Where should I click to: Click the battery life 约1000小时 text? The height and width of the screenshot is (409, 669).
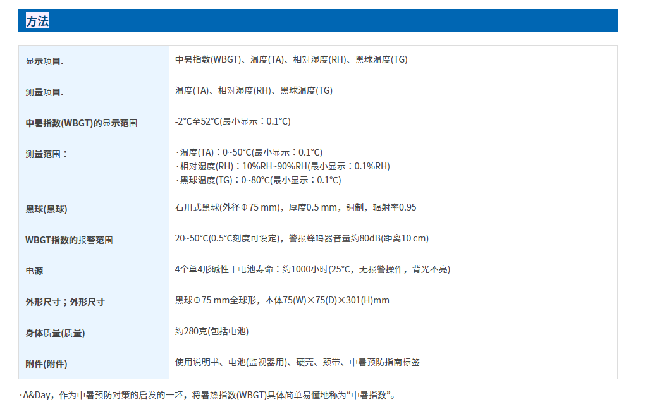tap(312, 269)
